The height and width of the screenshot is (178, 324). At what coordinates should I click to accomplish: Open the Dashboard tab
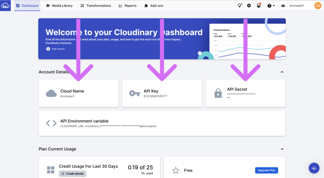[27, 6]
